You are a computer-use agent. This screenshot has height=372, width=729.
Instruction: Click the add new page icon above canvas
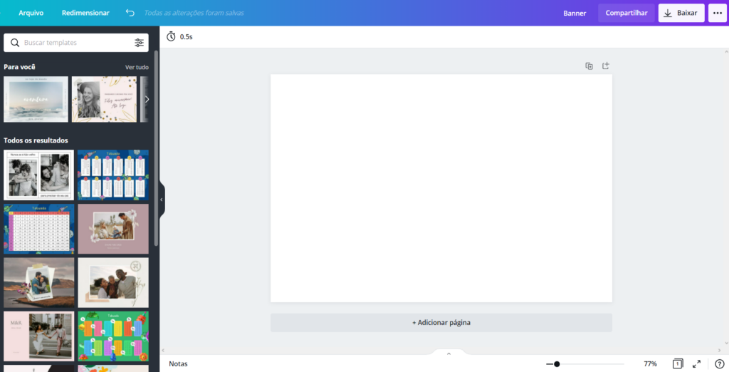coord(606,66)
